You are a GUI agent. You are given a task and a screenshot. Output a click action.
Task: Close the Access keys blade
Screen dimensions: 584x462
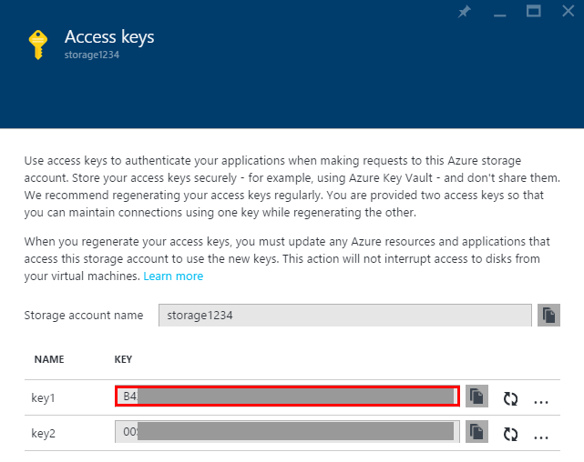point(568,11)
